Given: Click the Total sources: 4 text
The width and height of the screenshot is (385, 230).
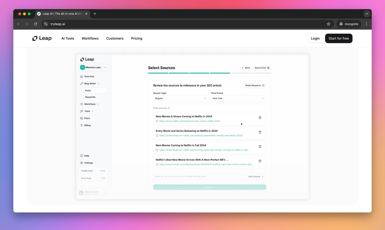Looking at the screenshot, I should [x=161, y=108].
